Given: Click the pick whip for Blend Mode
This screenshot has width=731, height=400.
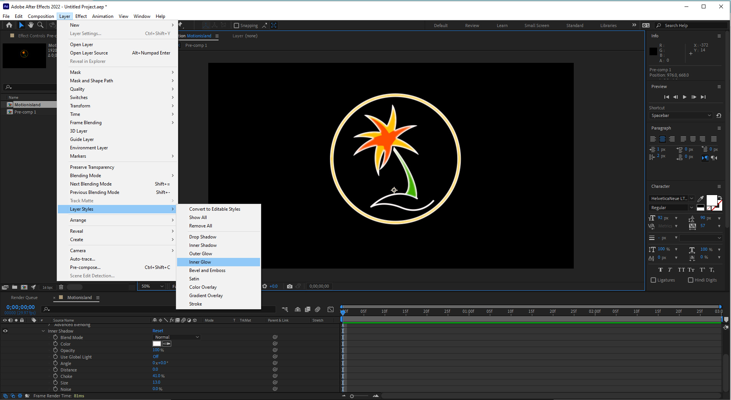Looking at the screenshot, I should click(x=275, y=337).
